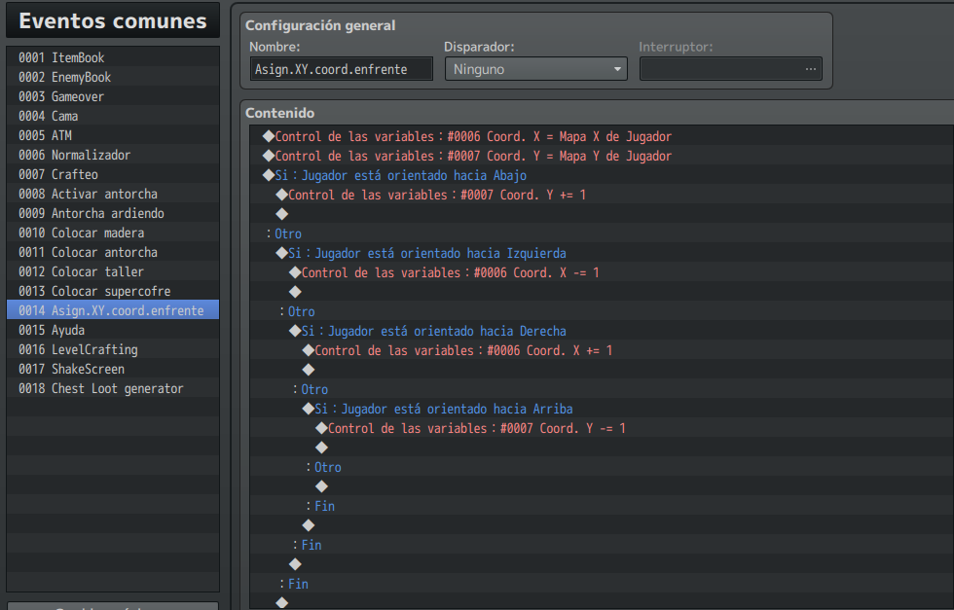The image size is (954, 610).
Task: Select the Otro branch after Izquierda condition
Action: tap(602, 311)
